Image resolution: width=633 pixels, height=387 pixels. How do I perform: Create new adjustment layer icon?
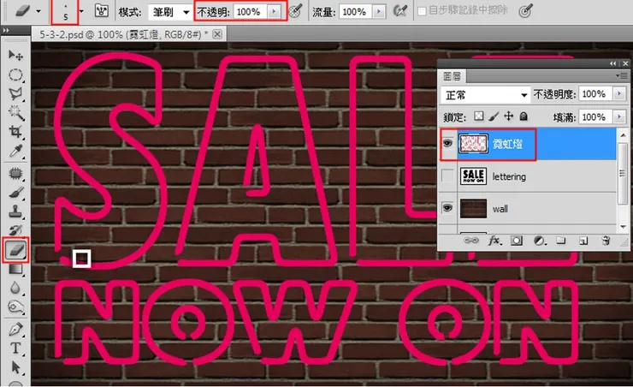(540, 241)
